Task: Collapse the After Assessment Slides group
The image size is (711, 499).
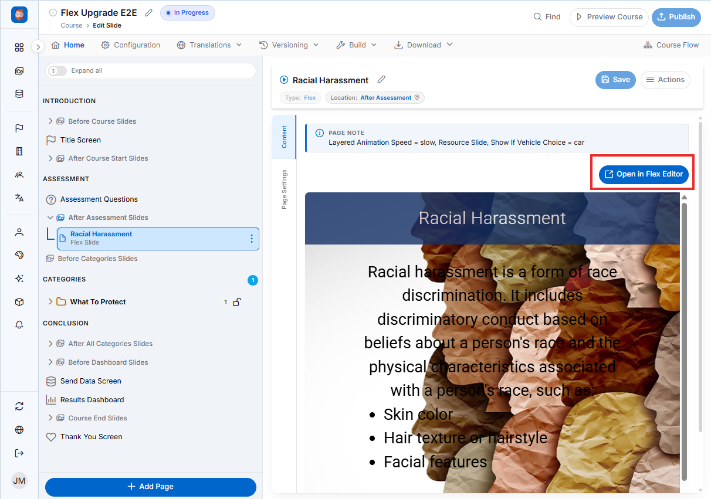Action: click(50, 218)
